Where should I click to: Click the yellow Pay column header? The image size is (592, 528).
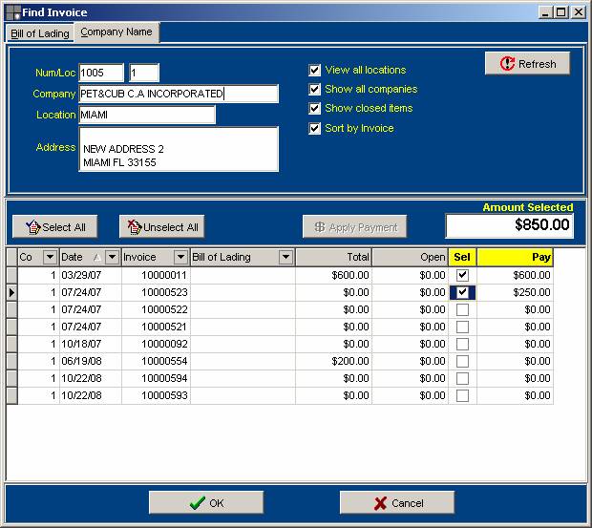tap(515, 258)
